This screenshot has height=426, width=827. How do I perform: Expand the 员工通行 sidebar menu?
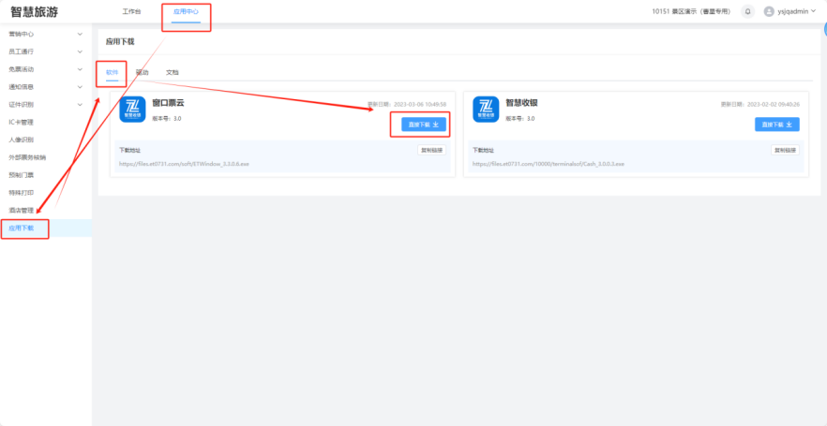pos(45,51)
